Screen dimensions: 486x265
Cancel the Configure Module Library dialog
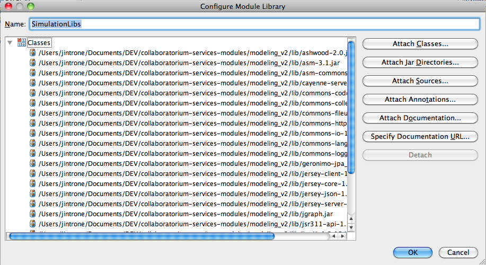[x=458, y=252]
